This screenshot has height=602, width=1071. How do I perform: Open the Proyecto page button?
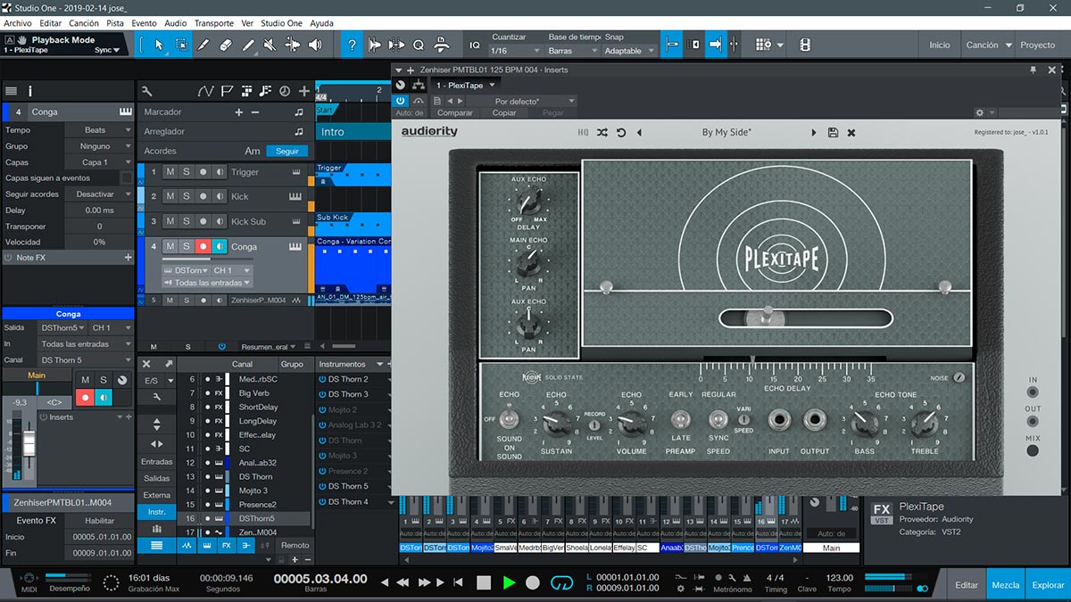click(1037, 45)
